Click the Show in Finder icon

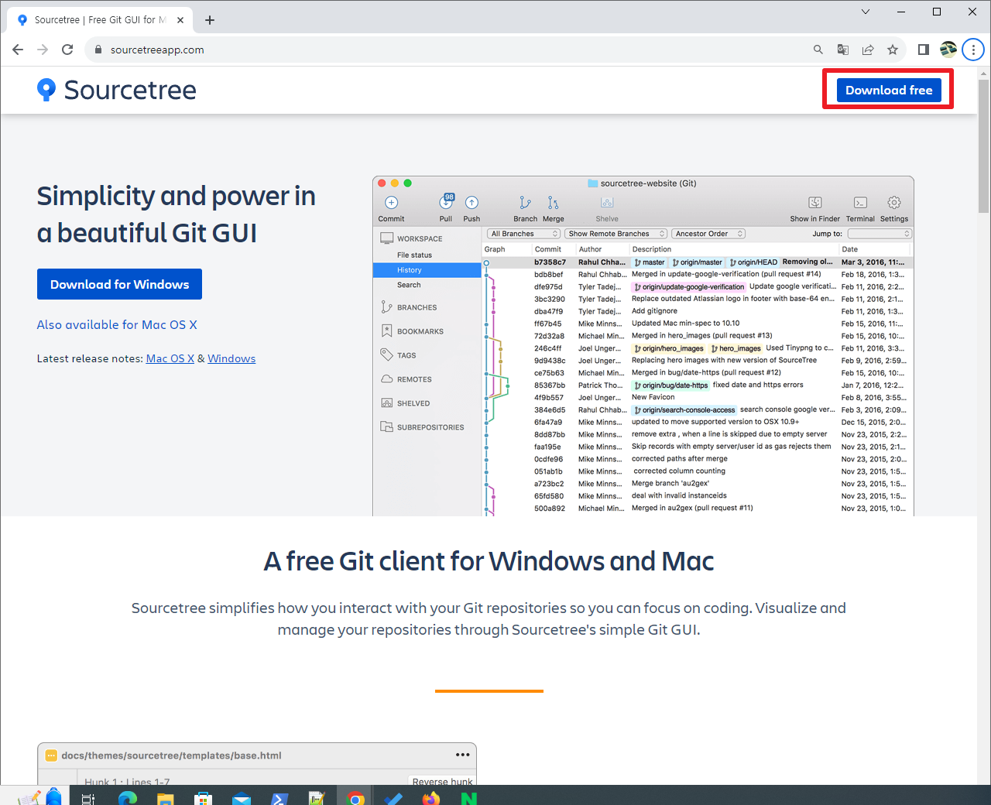click(814, 203)
